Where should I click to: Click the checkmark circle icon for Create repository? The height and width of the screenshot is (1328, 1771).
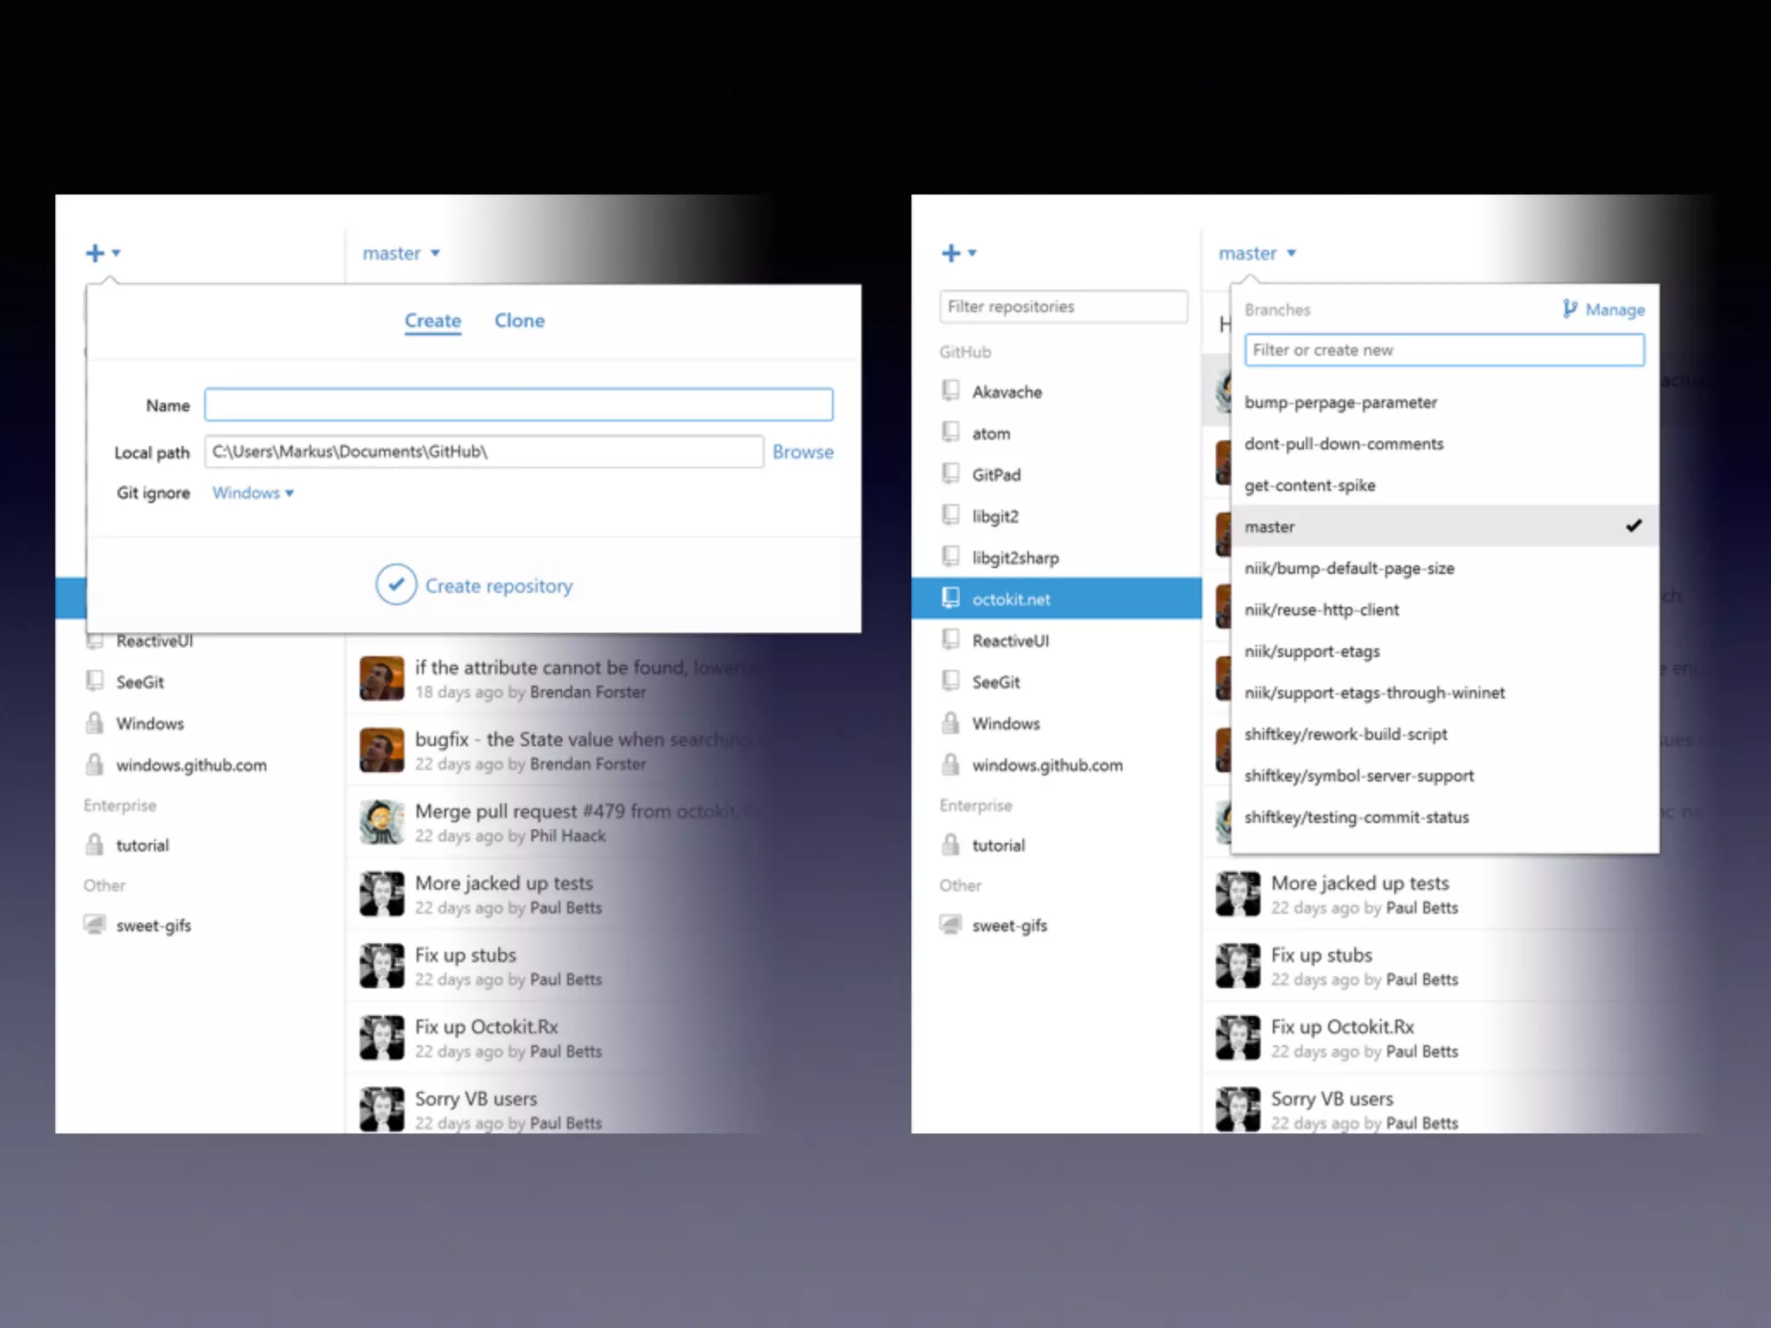[x=396, y=585]
